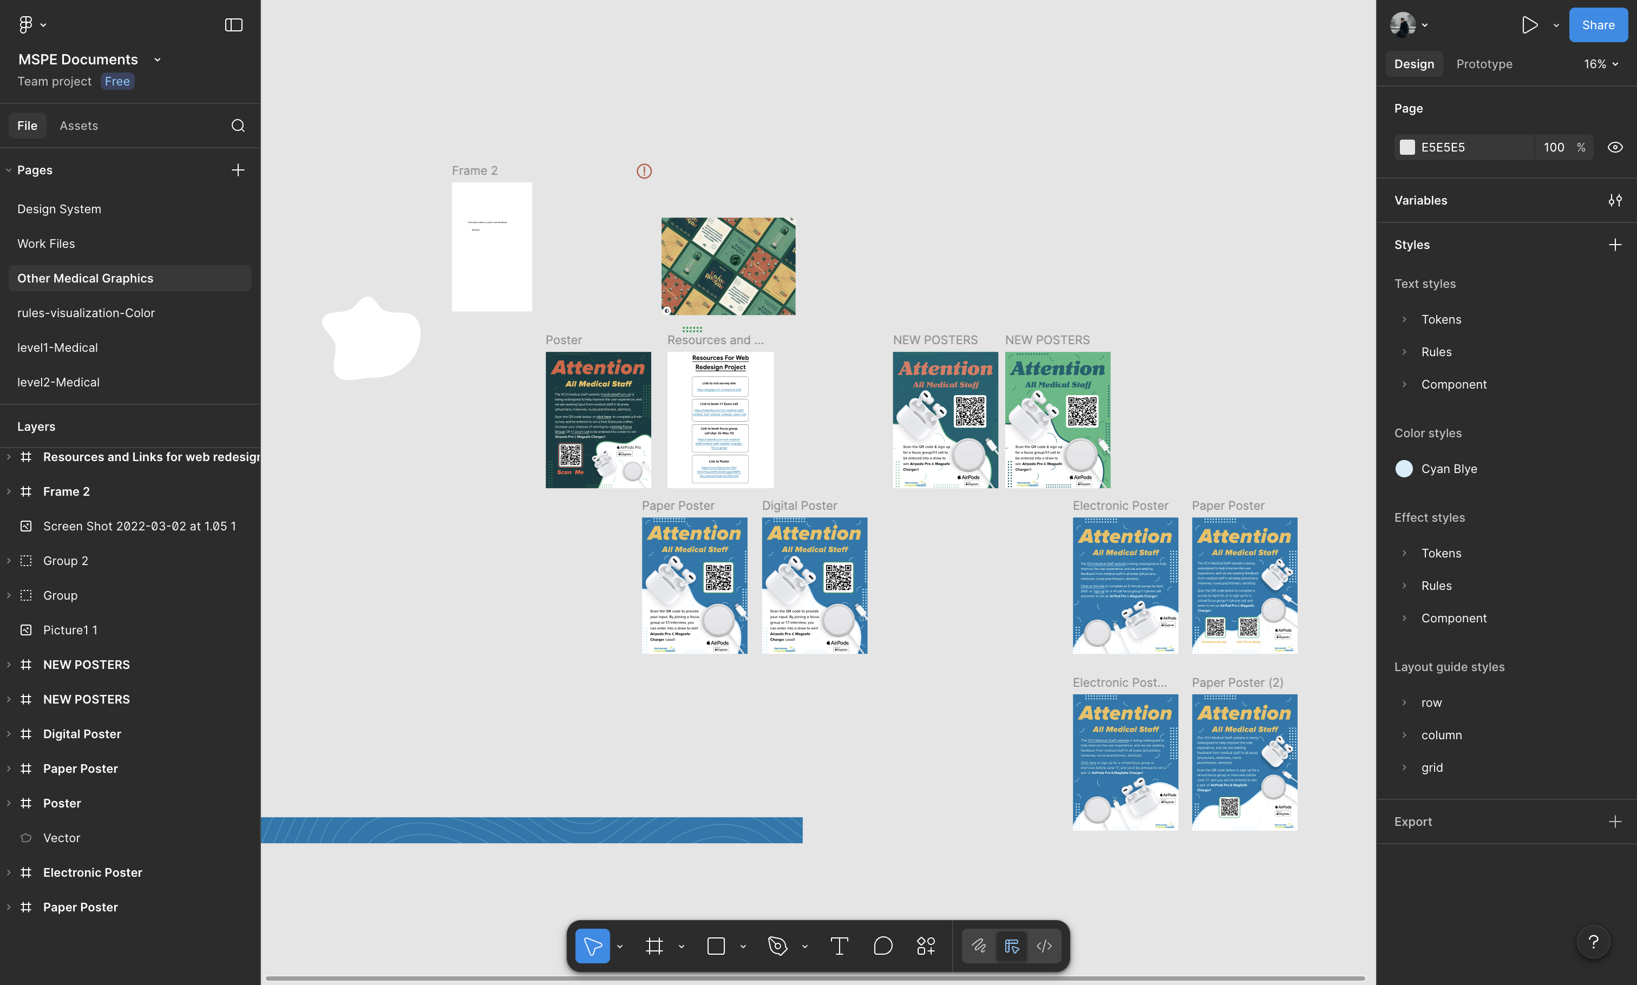Expand the Frame 2 layer
Screen dimensions: 1637x985
(9, 491)
